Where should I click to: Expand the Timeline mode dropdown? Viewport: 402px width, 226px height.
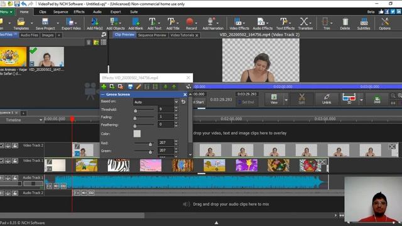pos(40,120)
